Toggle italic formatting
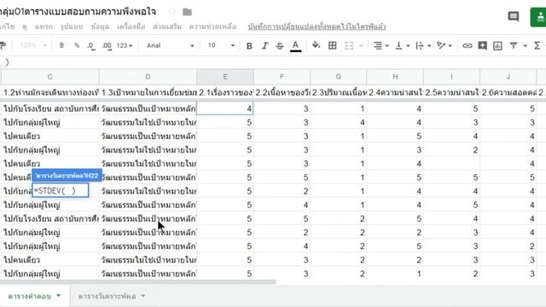546x307 pixels. pyautogui.click(x=264, y=45)
